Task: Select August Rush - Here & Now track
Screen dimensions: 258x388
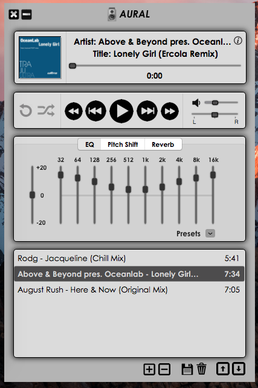Action: pos(129,289)
